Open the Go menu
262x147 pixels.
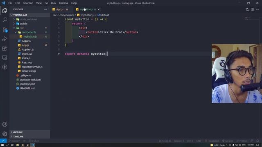click(46, 3)
